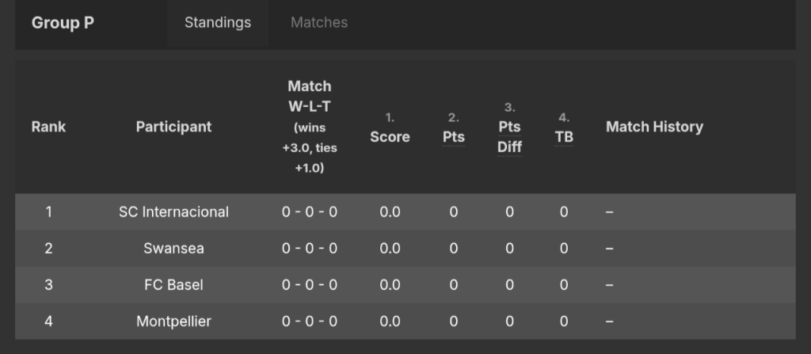
Task: Click Swansea's 0.0 score cell
Action: coord(390,249)
